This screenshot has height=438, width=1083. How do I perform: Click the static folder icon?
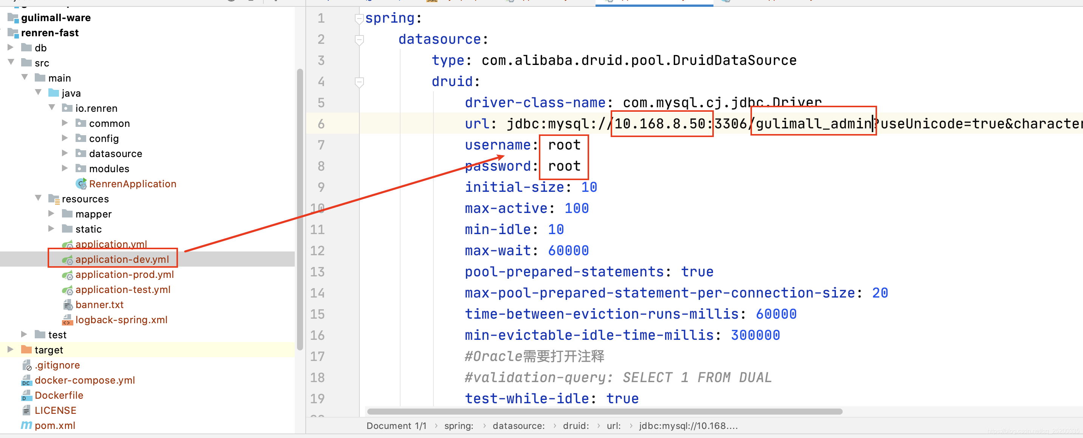coord(67,229)
